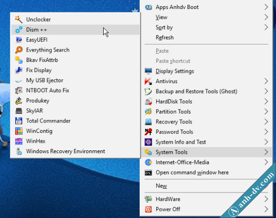Click the command window icon
This screenshot has height=218, width=276.
click(x=148, y=173)
